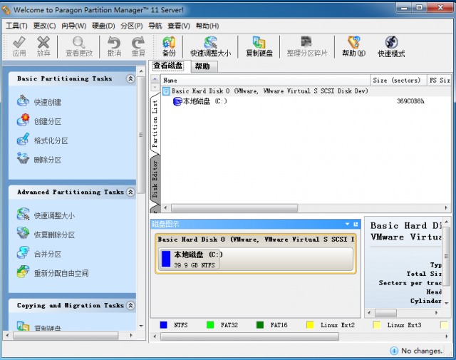Choose 删除分区 (Delete partition) task
456x360 pixels.
[x=39, y=160]
